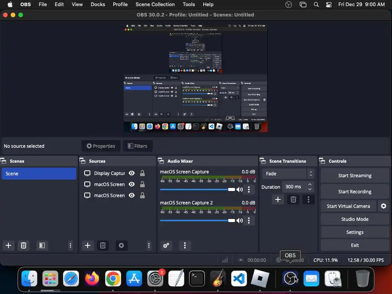Toggle visibility of third source macOS Screen
The height and width of the screenshot is (294, 392).
tap(132, 195)
